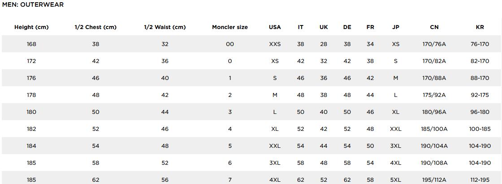
Task: Select the Moncler size column header
Action: point(230,27)
